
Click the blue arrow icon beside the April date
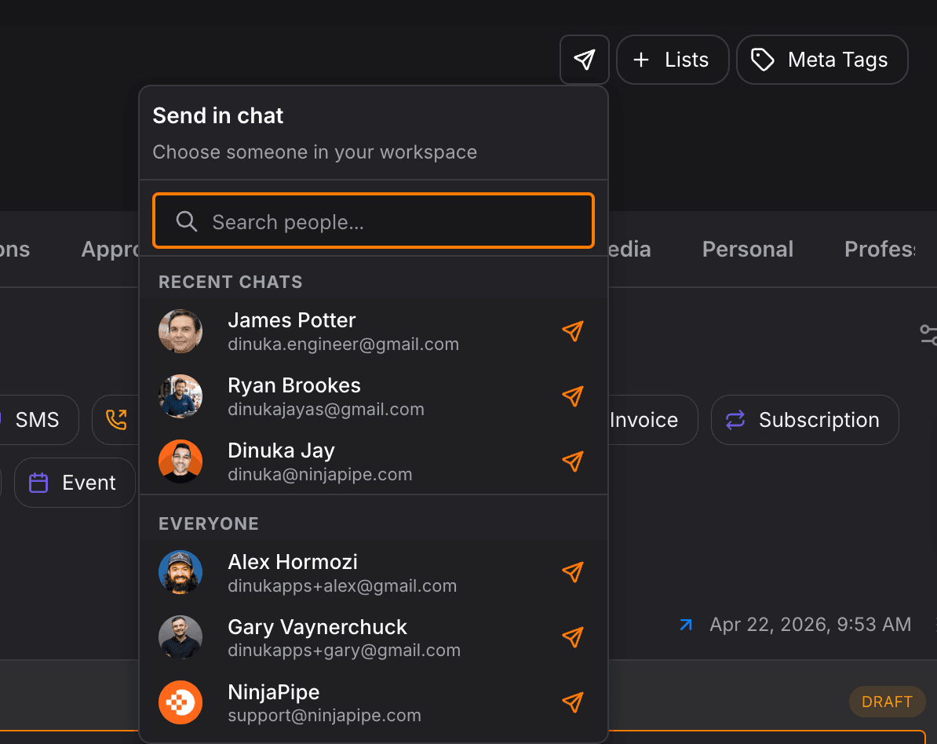686,625
